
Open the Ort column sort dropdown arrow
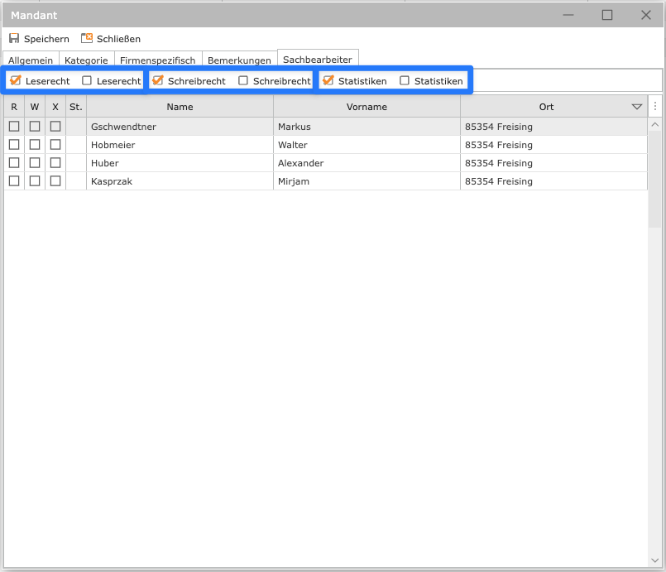(636, 107)
